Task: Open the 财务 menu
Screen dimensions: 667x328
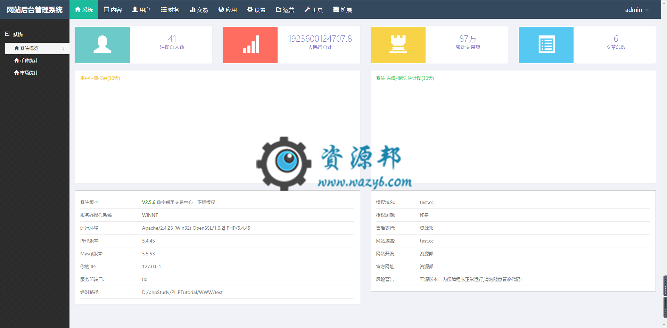Action: click(x=170, y=10)
